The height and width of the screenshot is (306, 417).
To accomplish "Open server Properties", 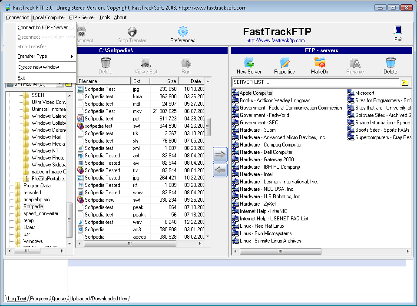I will (x=284, y=66).
